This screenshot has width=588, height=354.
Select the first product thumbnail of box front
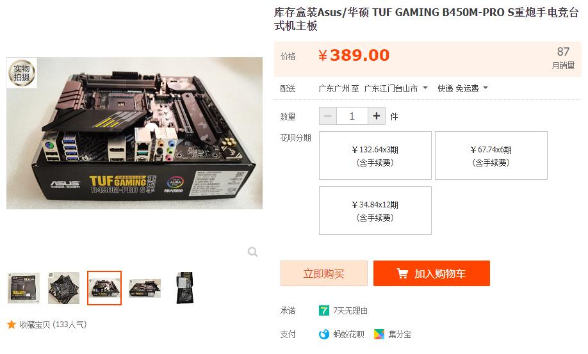click(24, 288)
